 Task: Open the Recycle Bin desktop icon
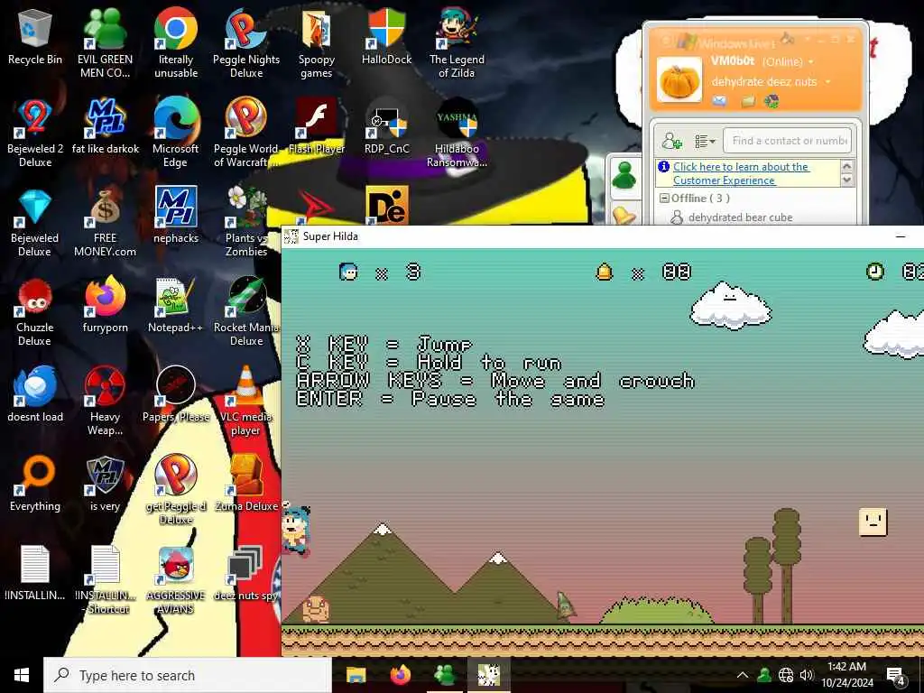coord(35,37)
